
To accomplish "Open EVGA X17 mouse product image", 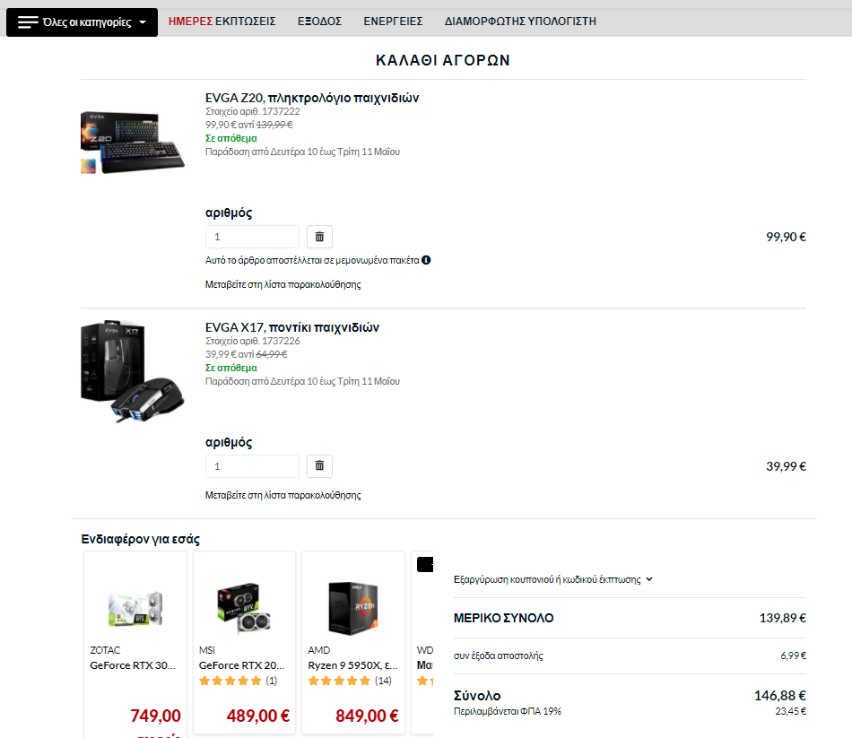I will pos(133,372).
